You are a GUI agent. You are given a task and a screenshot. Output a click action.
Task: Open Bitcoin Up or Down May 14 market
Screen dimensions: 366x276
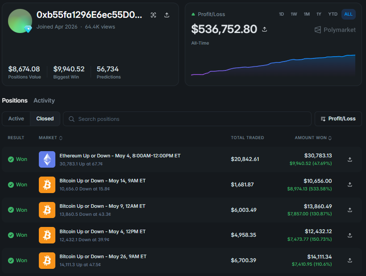pos(103,181)
